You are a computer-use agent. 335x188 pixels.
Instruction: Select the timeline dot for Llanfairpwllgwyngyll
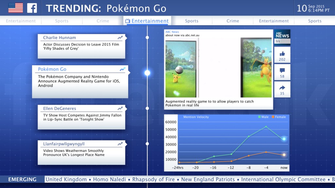[x=147, y=144]
